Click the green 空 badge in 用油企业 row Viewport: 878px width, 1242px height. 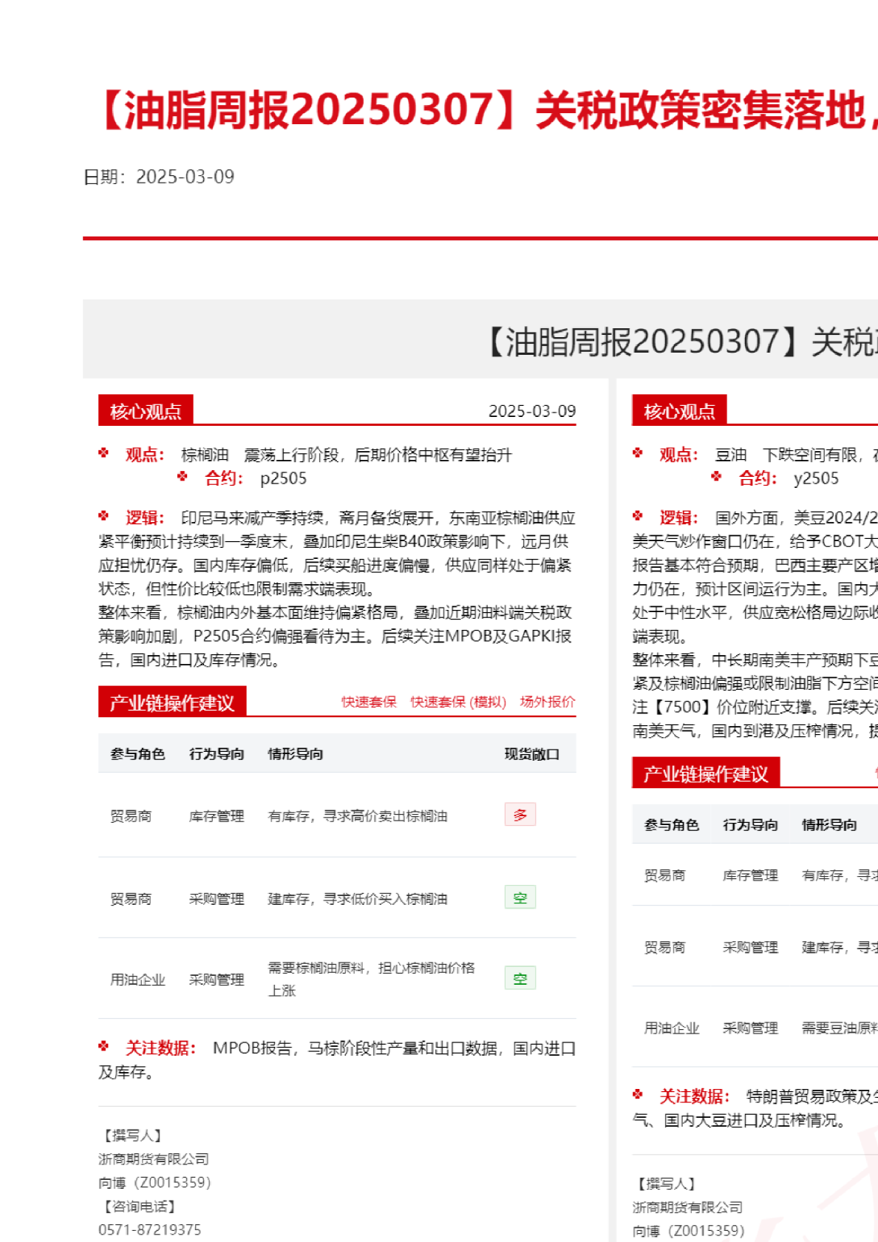click(x=520, y=978)
